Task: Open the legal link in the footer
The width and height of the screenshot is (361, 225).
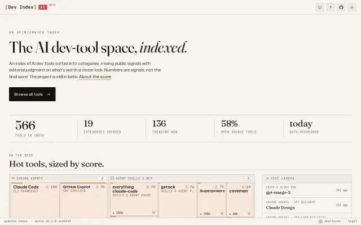Action: pos(352,221)
